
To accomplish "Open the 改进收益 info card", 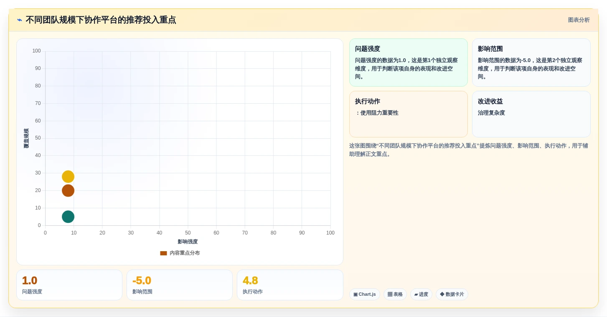I will [531, 114].
